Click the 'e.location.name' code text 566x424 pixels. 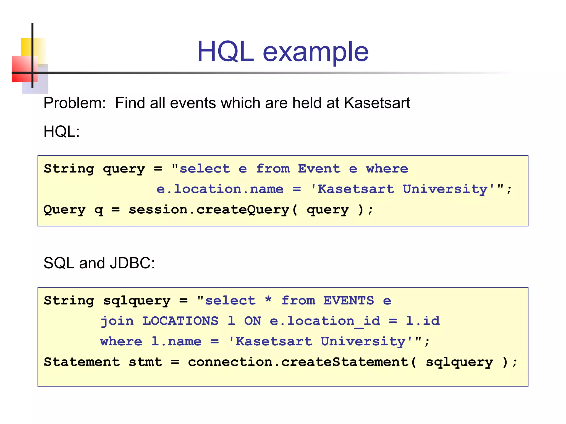[x=220, y=189]
